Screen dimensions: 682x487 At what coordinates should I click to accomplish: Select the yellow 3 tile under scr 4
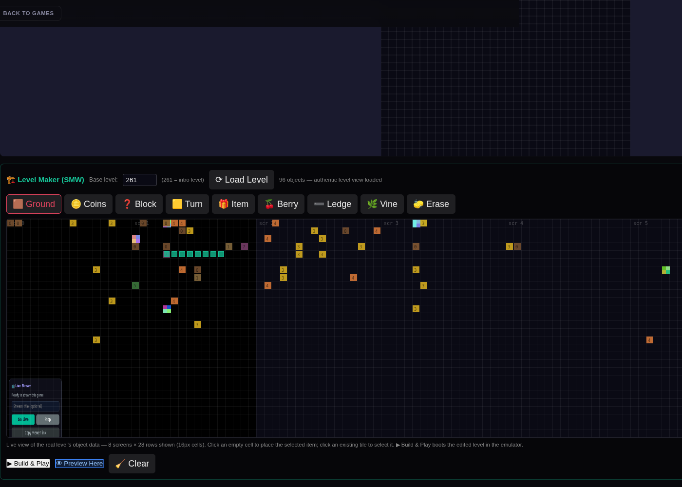click(510, 246)
